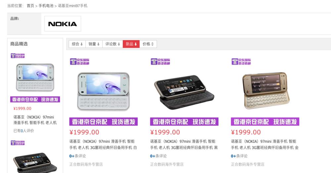The height and width of the screenshot is (173, 331).
Task: Open the gold phone's 0+条评论 reviews link
Action: (239, 156)
